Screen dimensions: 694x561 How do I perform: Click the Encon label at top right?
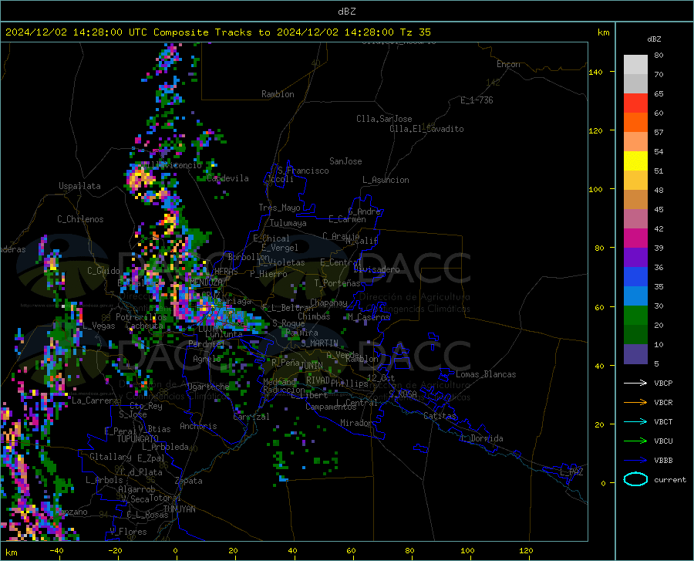click(x=508, y=64)
